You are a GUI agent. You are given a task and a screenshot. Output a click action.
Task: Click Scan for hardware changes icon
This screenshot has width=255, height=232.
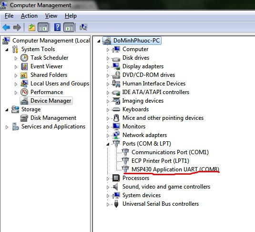pos(83,27)
